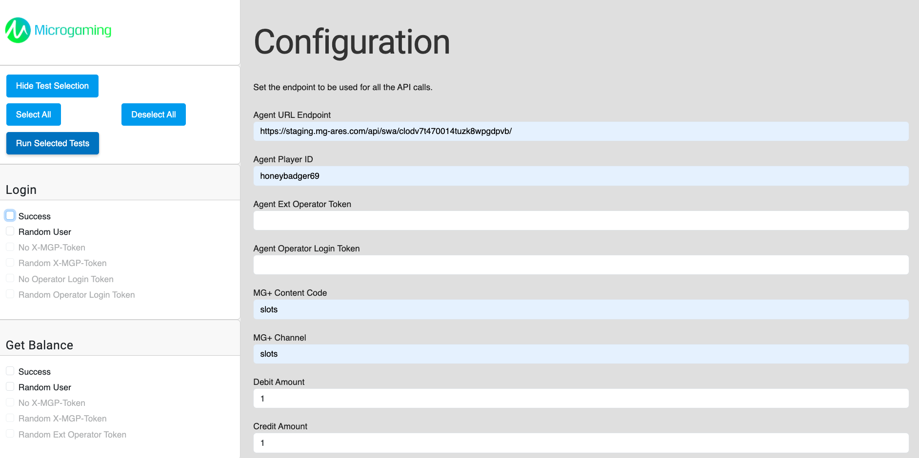Toggle Random User in Get Balance section
Screen dimensions: 919x458
click(10, 386)
